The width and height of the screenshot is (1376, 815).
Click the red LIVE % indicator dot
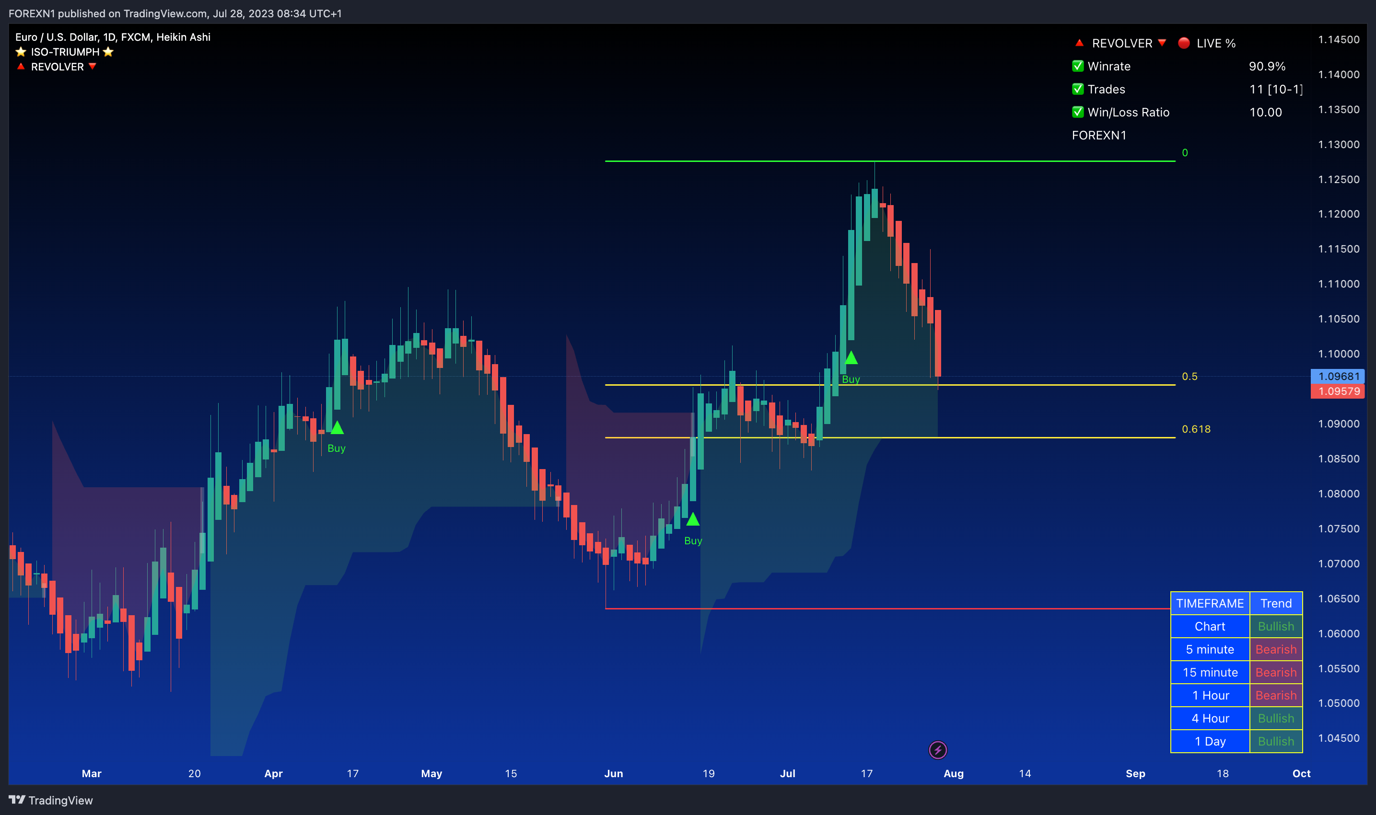tap(1184, 43)
